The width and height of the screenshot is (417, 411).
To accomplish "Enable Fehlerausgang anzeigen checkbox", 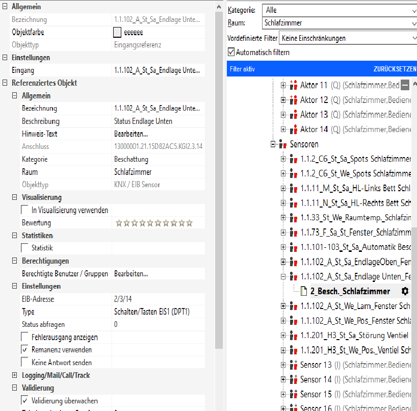I will click(25, 337).
